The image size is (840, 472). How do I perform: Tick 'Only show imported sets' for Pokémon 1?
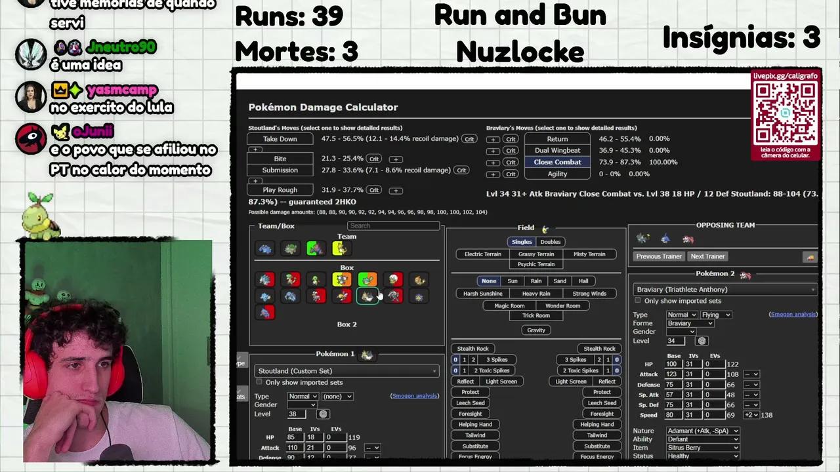pyautogui.click(x=259, y=382)
